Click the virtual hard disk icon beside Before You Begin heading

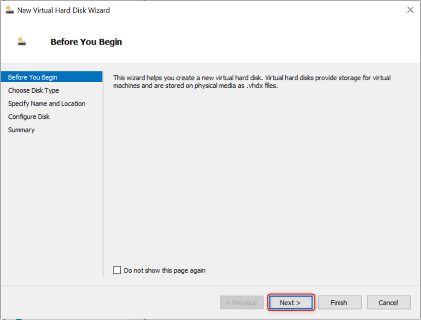(21, 42)
